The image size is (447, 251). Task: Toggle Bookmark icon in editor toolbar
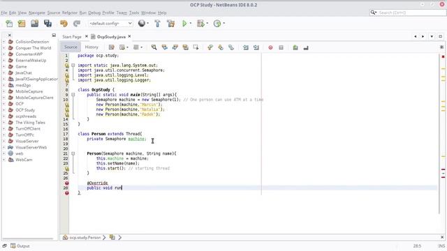point(231,47)
